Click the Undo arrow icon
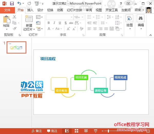 click(x=19, y=4)
